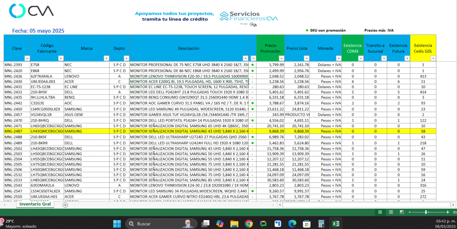This screenshot has width=457, height=229.
Task: Switch to Page Break Preview view
Action: [402, 212]
